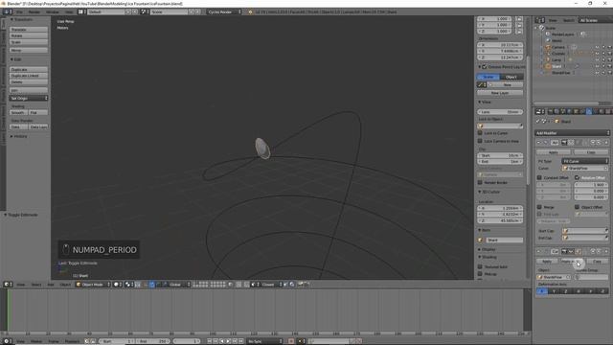This screenshot has height=345, width=613.
Task: Click the Translate button
Action: pos(29,30)
